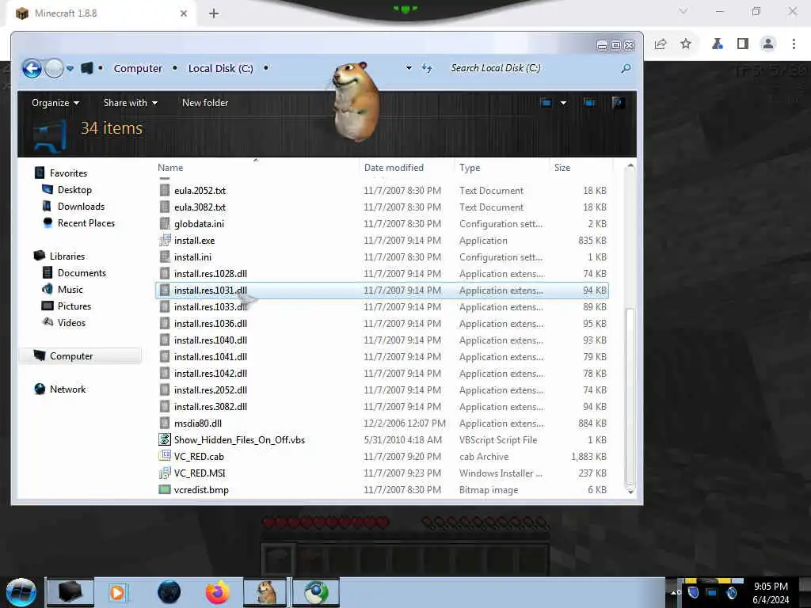Open a new browser tab
The width and height of the screenshot is (811, 608).
coord(214,13)
